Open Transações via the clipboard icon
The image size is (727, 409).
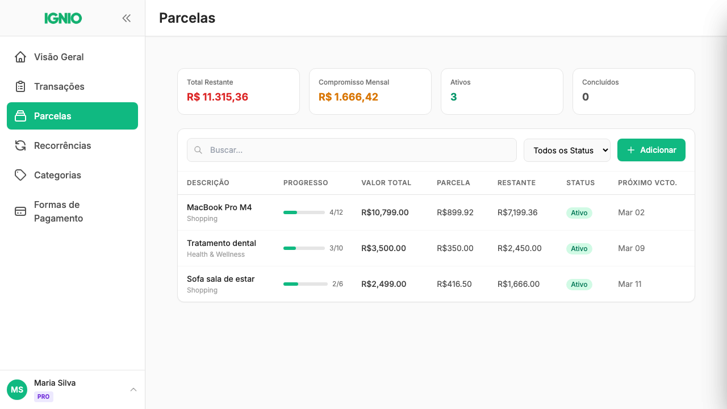pos(20,86)
